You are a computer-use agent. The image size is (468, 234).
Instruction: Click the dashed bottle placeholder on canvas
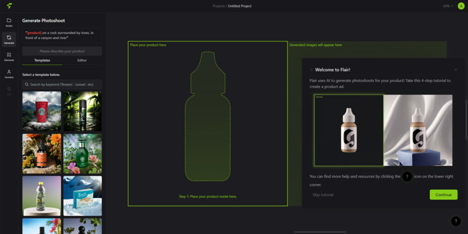click(208, 117)
